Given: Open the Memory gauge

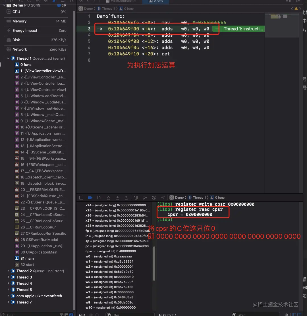Looking at the screenshot, I should click(36, 21).
